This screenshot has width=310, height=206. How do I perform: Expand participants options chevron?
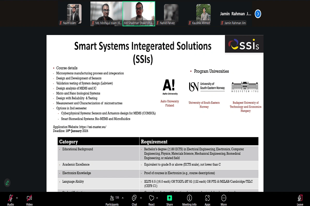pos(123,198)
